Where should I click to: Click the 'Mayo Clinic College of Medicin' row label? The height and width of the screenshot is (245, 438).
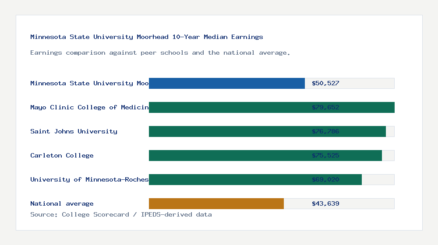(89, 108)
